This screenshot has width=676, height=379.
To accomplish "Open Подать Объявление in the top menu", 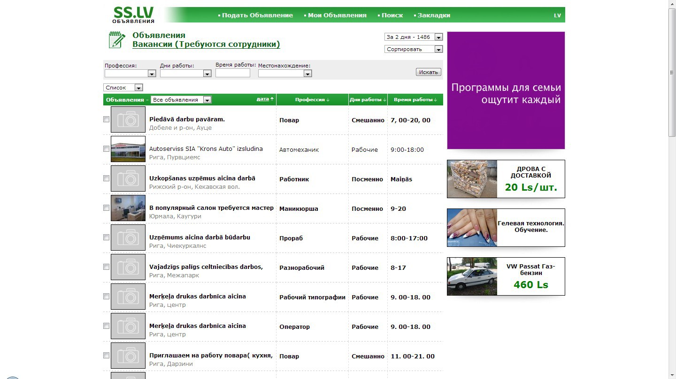I will point(257,15).
